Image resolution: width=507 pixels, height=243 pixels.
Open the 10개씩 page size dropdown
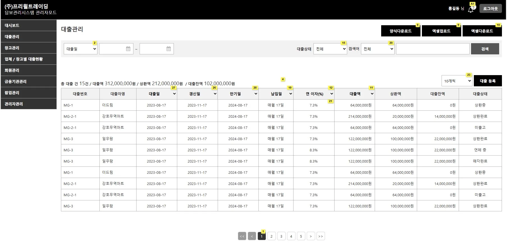[x=457, y=81]
